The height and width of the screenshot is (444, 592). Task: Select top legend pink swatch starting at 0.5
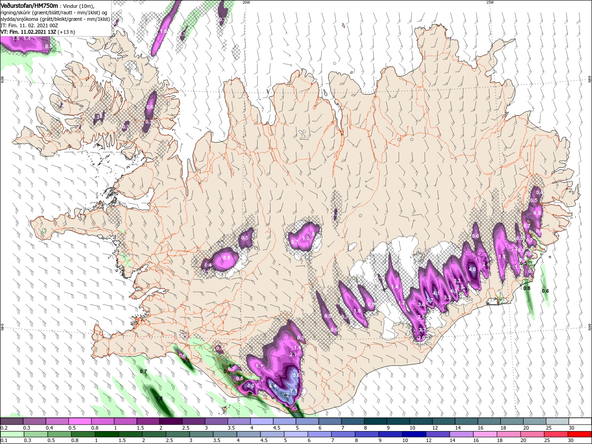[x=80, y=421]
